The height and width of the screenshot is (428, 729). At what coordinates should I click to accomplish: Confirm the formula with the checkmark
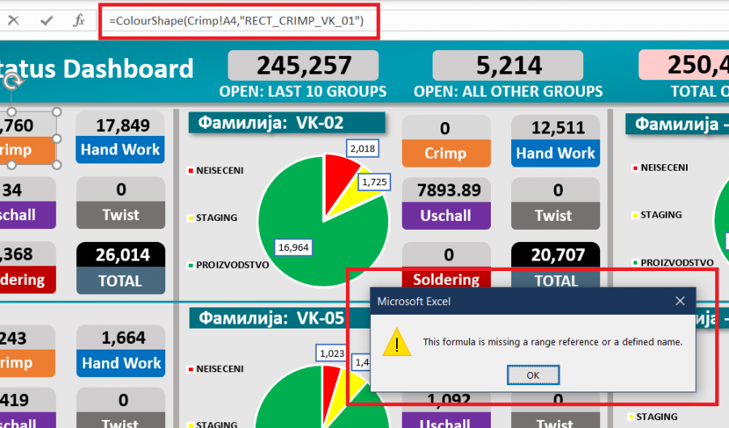(x=46, y=20)
